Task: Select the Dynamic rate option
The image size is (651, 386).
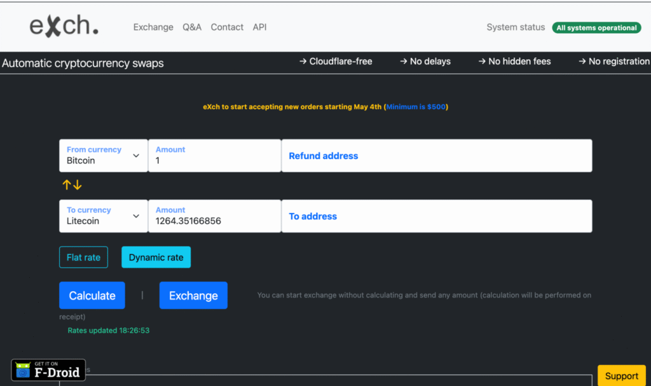Action: (x=156, y=257)
